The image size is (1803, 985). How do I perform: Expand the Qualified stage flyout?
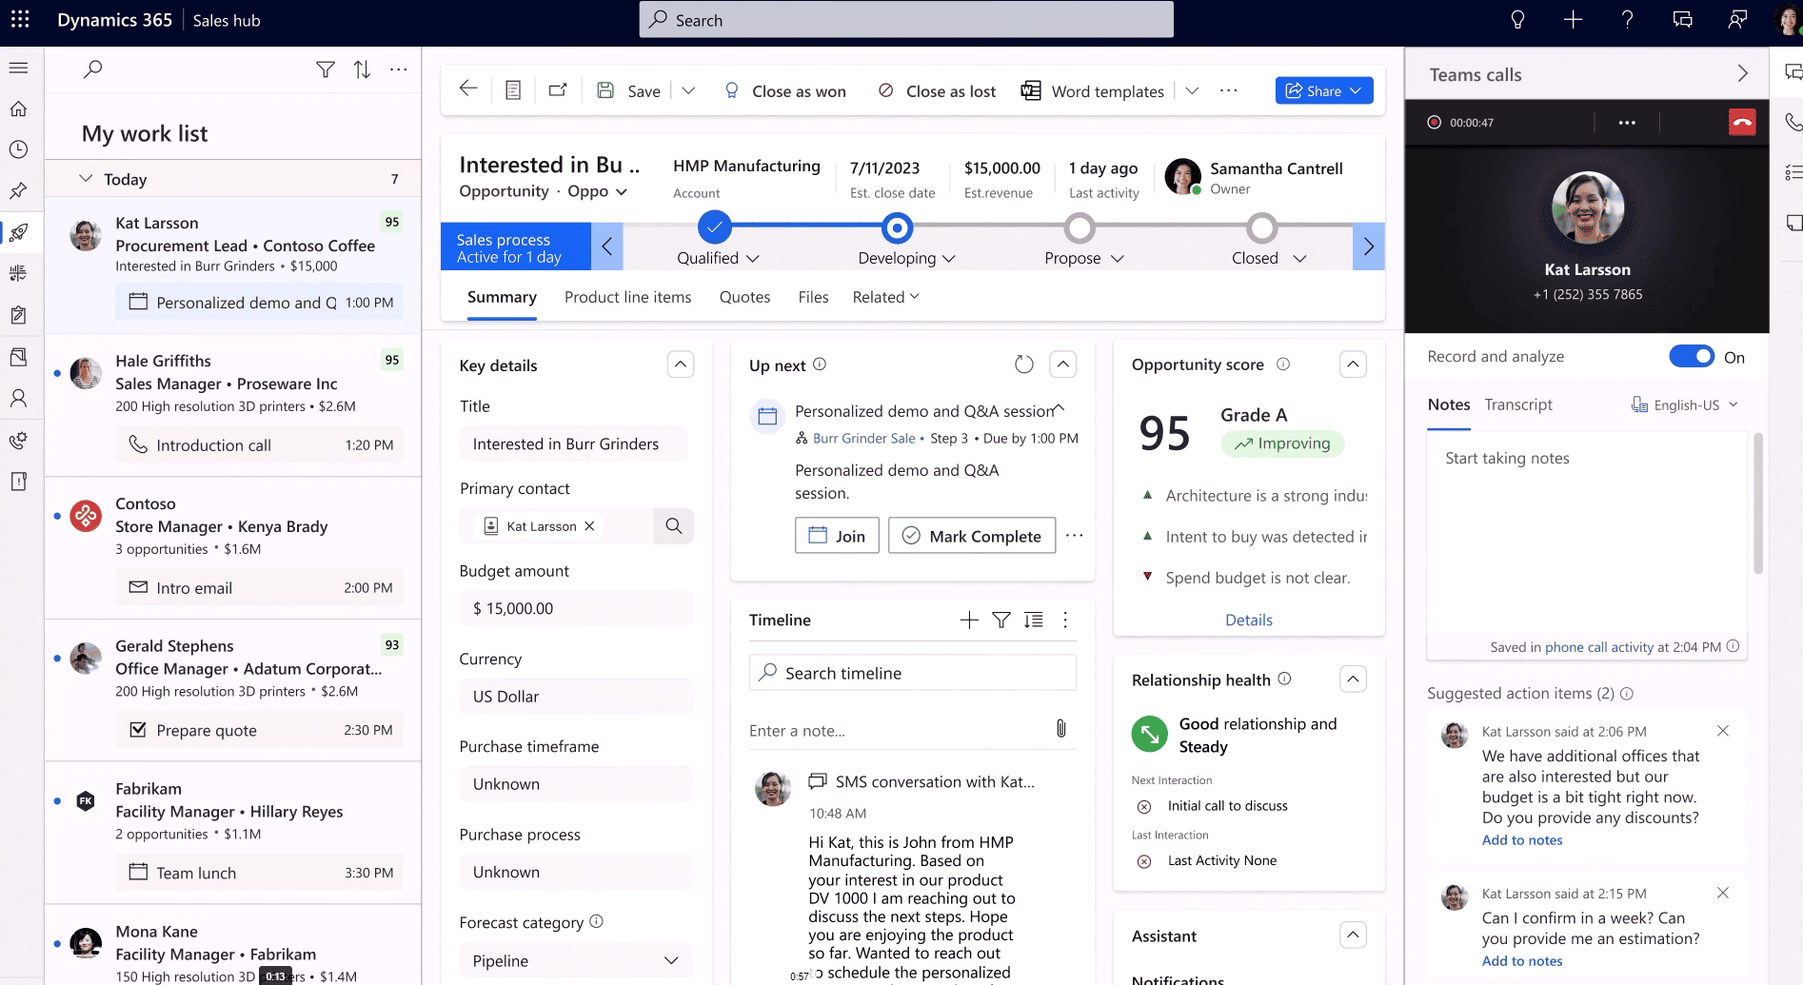pyautogui.click(x=753, y=259)
